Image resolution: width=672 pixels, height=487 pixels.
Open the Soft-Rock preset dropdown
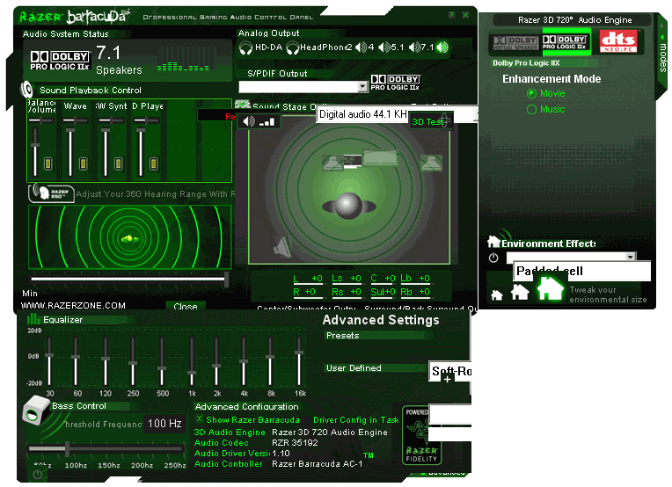(450, 372)
